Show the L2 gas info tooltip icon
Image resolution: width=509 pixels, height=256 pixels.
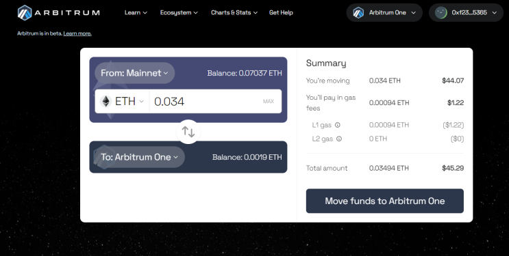339,139
